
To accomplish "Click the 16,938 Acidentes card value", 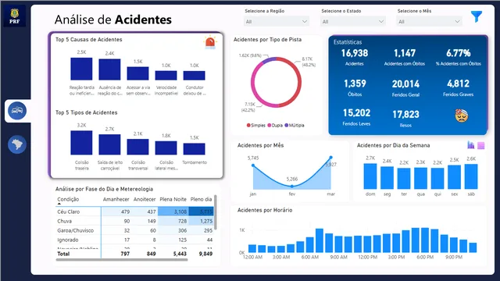I will 354,53.
